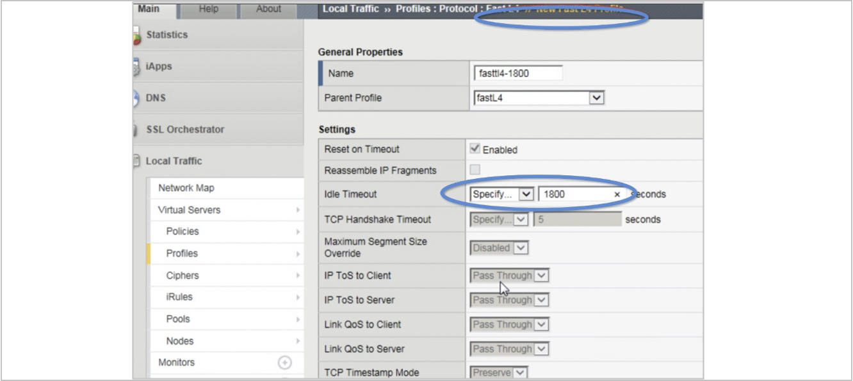Click the iApps section icon
Screen dimensions: 853x381
tap(136, 66)
